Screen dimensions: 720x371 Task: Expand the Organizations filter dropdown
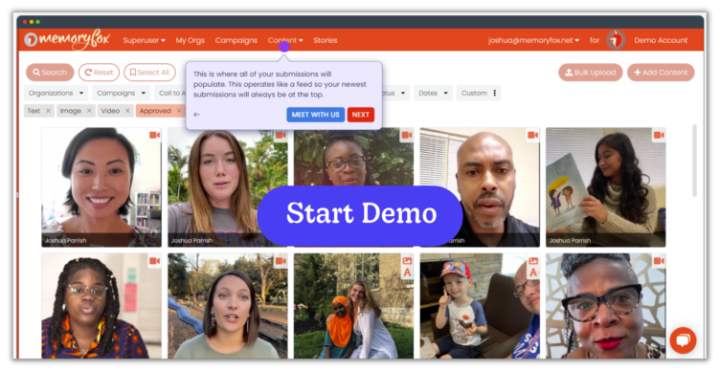click(x=56, y=93)
